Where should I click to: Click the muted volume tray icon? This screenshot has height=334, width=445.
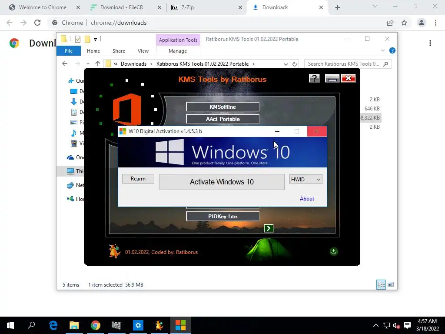[x=396, y=325]
